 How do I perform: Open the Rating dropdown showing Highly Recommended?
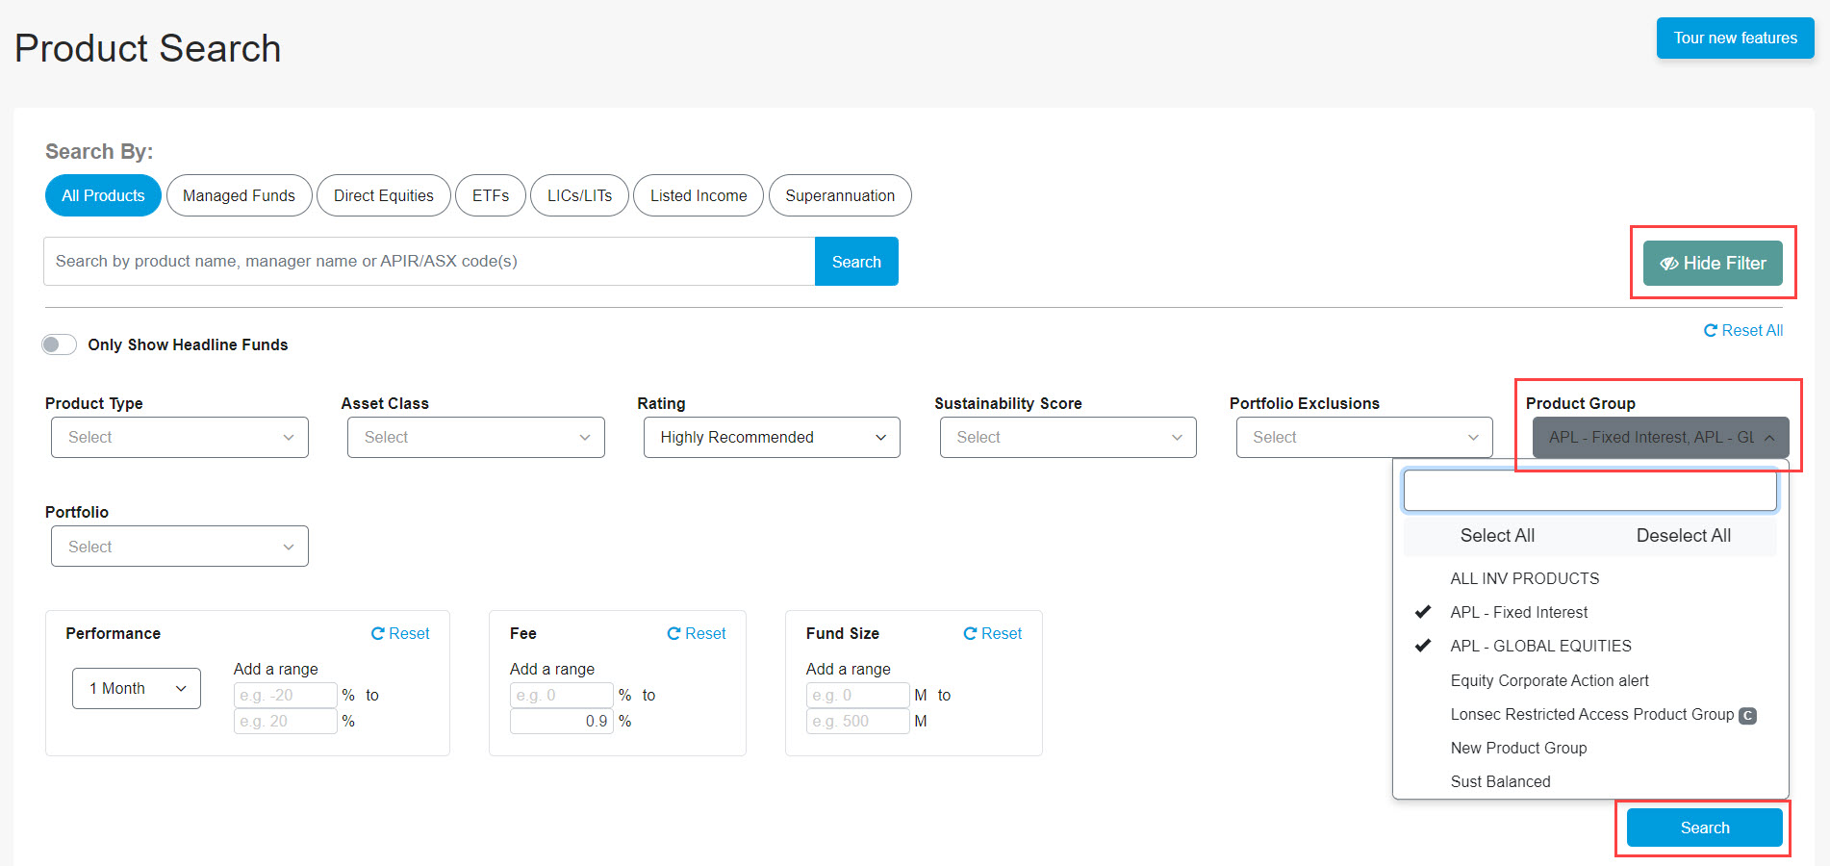pos(771,437)
